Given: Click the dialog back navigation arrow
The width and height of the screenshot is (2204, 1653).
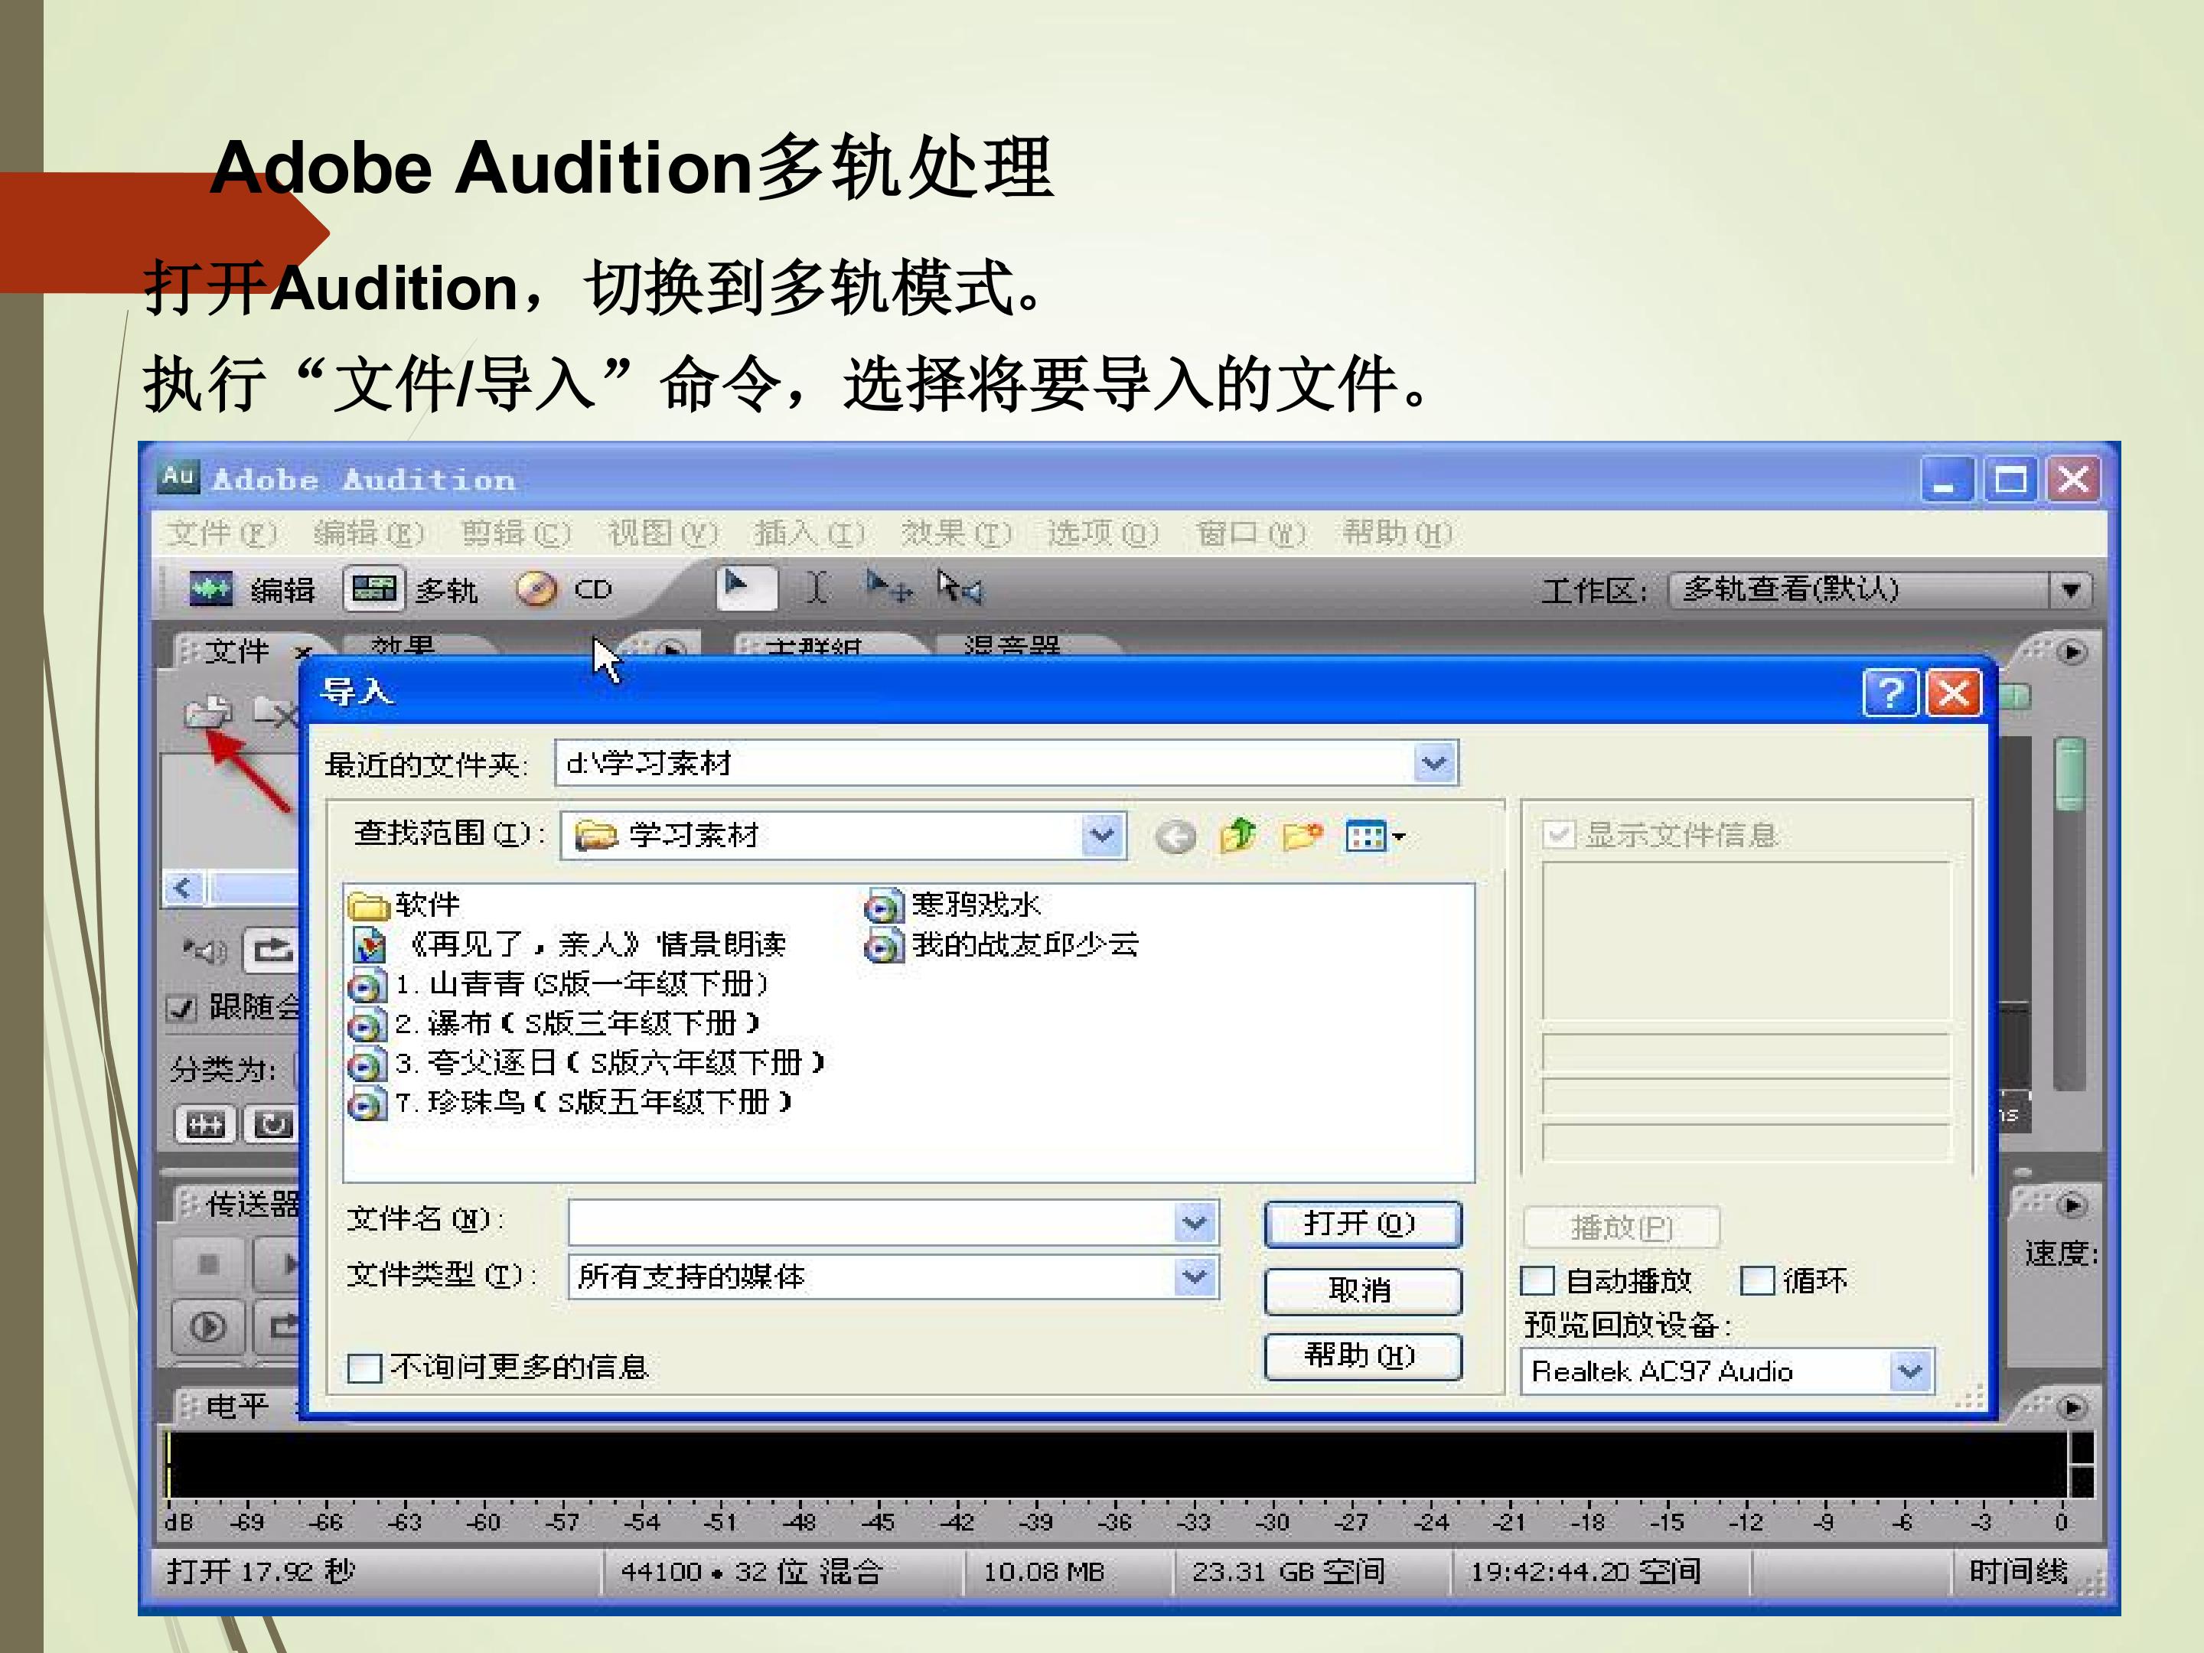Looking at the screenshot, I should [x=1175, y=837].
